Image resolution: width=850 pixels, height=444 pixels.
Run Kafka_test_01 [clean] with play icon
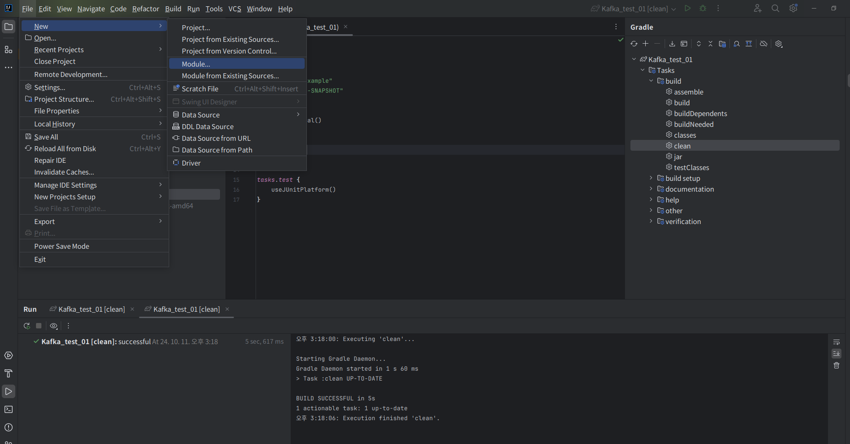687,8
